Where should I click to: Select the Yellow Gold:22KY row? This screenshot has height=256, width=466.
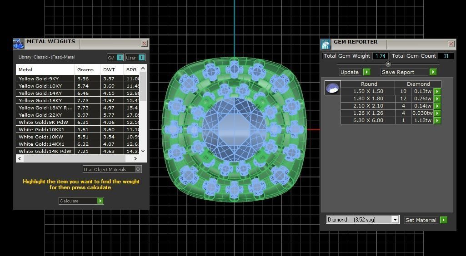pyautogui.click(x=78, y=115)
